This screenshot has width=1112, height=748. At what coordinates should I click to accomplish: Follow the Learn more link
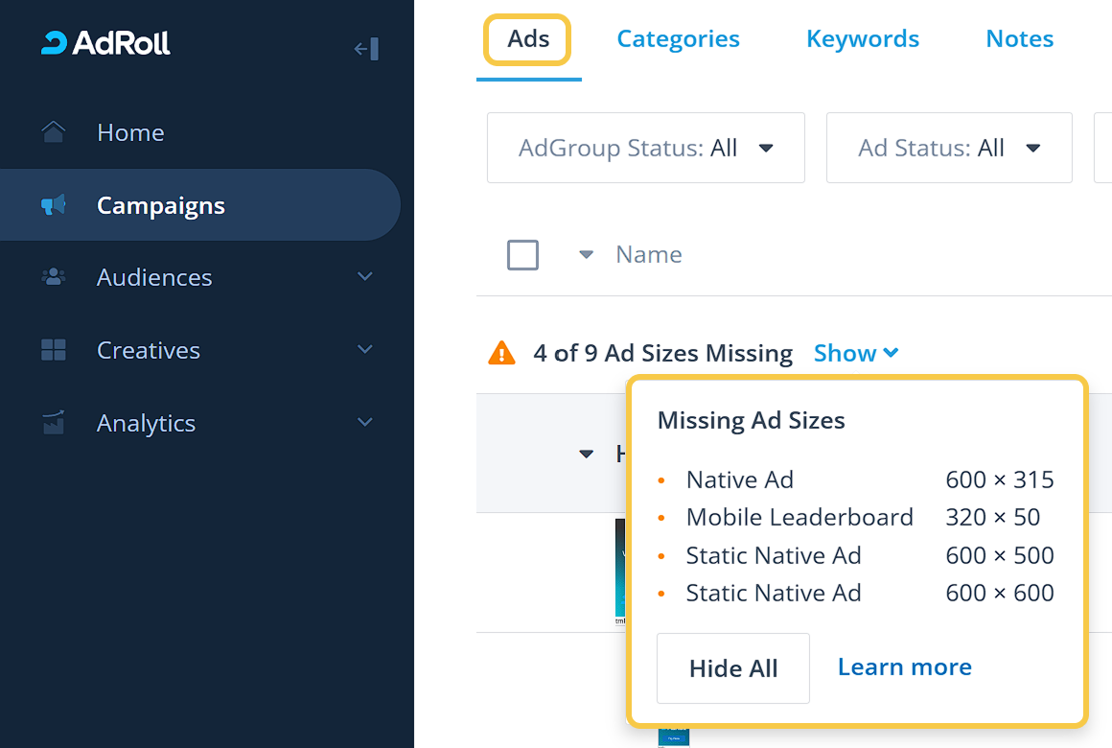point(904,667)
